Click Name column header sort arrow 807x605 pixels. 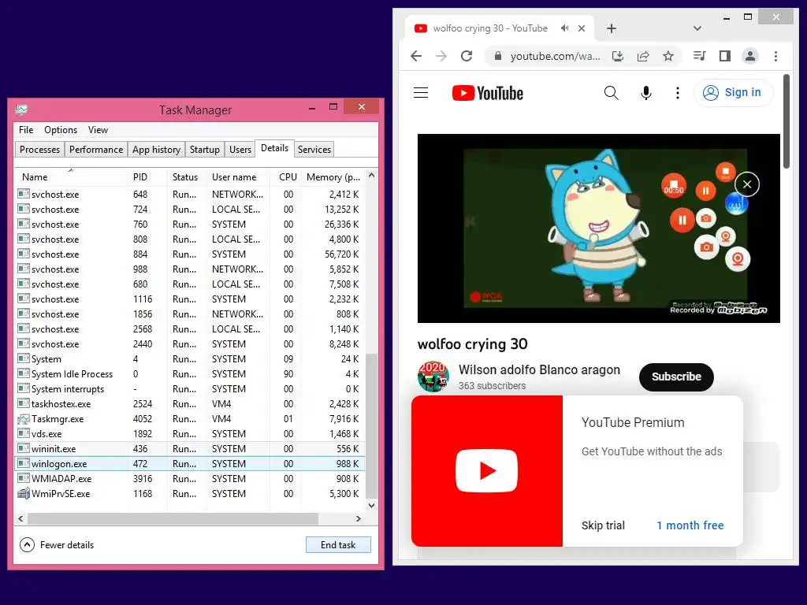coord(71,170)
